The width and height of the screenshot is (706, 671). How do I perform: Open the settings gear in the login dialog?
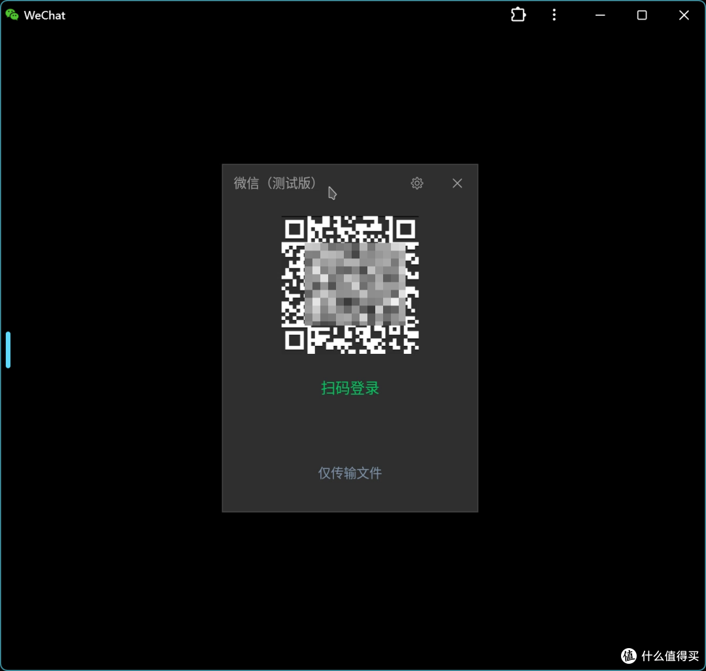pyautogui.click(x=417, y=183)
